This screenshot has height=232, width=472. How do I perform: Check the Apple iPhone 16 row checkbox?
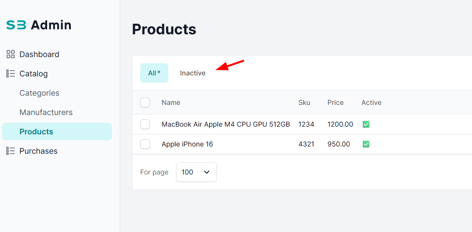point(145,144)
